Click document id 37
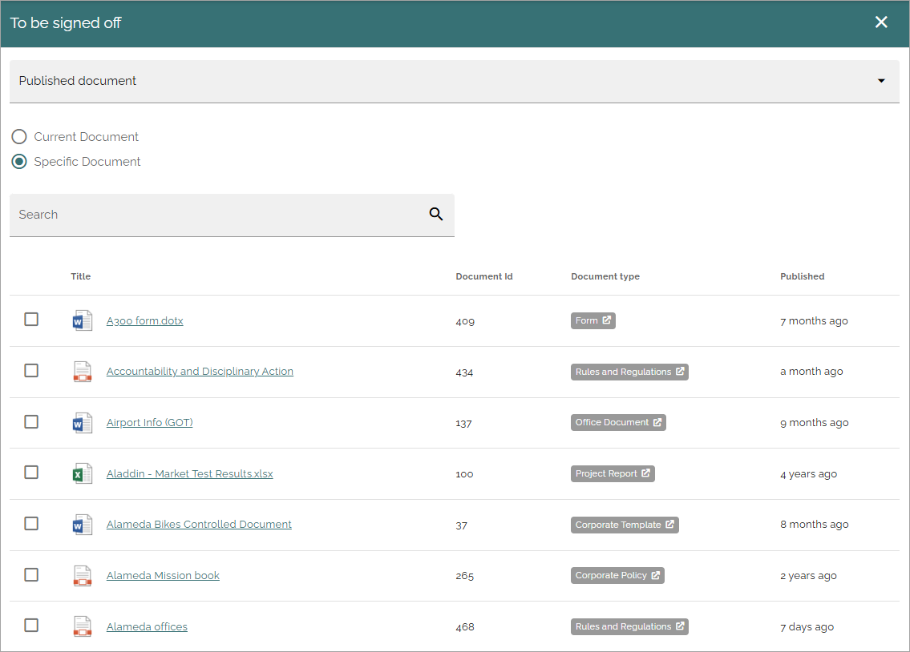 461,525
